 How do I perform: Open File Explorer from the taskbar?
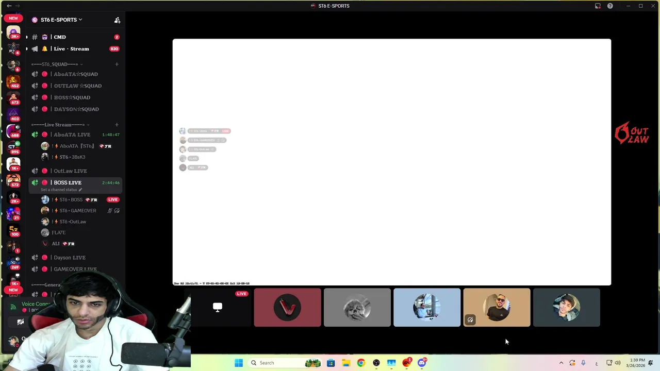pyautogui.click(x=346, y=363)
